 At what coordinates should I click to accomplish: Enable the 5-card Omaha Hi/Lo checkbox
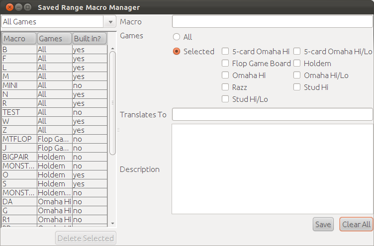tap(297, 52)
